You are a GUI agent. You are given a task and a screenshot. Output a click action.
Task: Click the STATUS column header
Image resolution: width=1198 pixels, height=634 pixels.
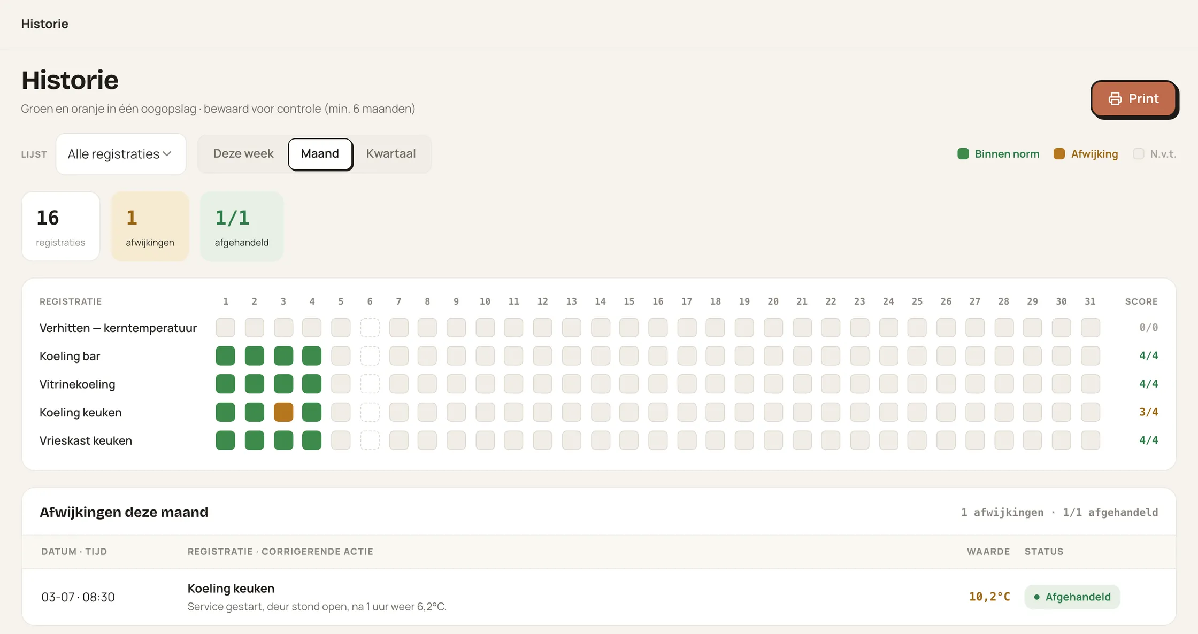1044,552
